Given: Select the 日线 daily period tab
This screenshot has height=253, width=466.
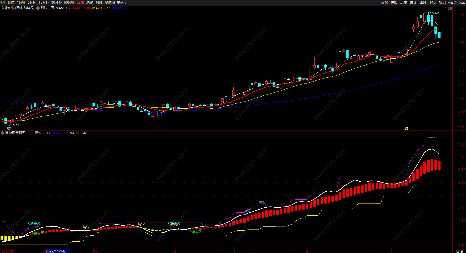Looking at the screenshot, I should pyautogui.click(x=80, y=2).
